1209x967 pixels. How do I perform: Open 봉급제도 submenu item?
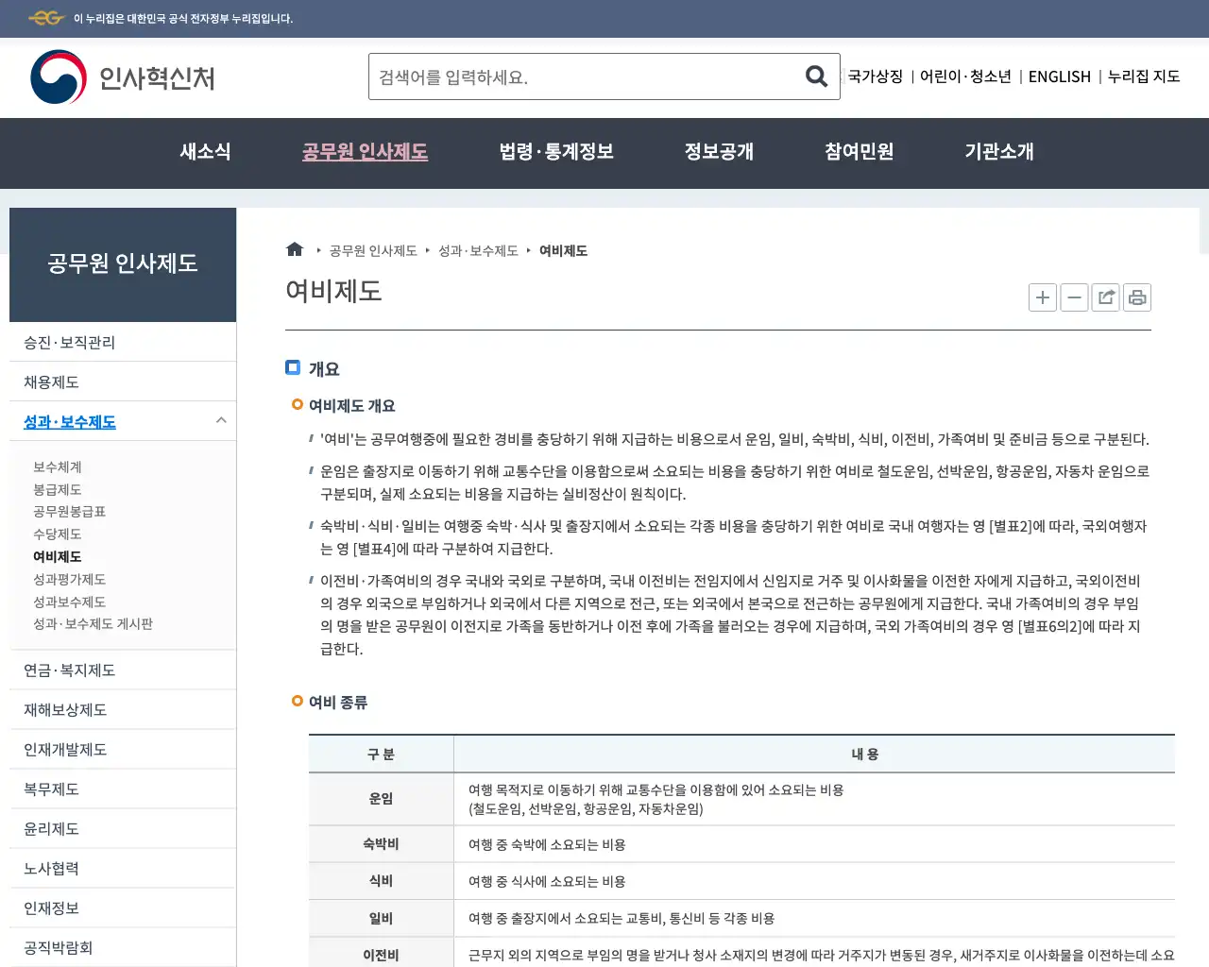pyautogui.click(x=58, y=489)
